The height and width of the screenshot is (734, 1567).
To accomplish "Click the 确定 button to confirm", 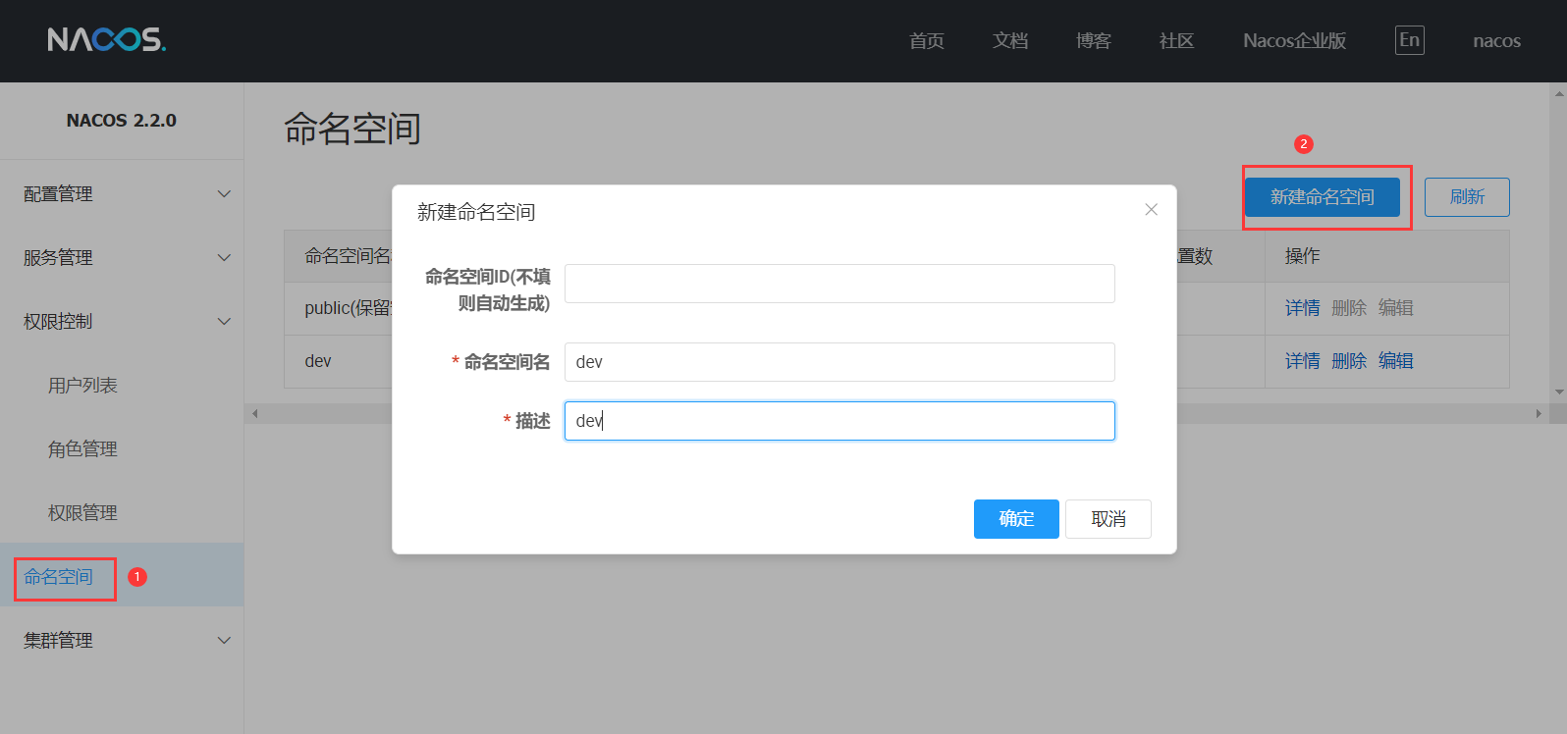I will point(1015,519).
